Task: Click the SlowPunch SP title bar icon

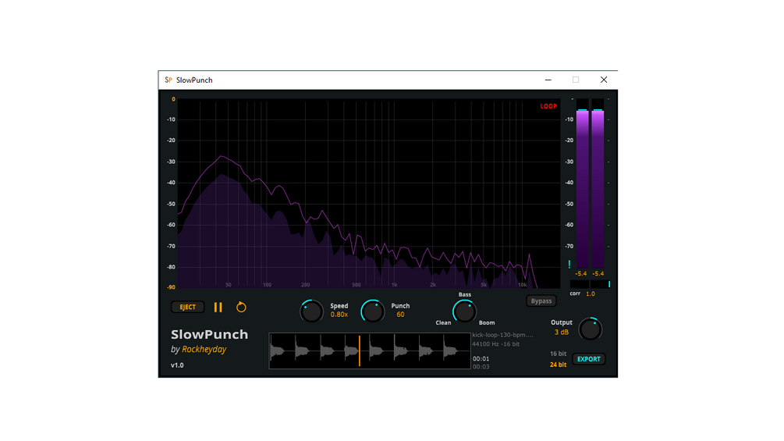Action: tap(169, 80)
